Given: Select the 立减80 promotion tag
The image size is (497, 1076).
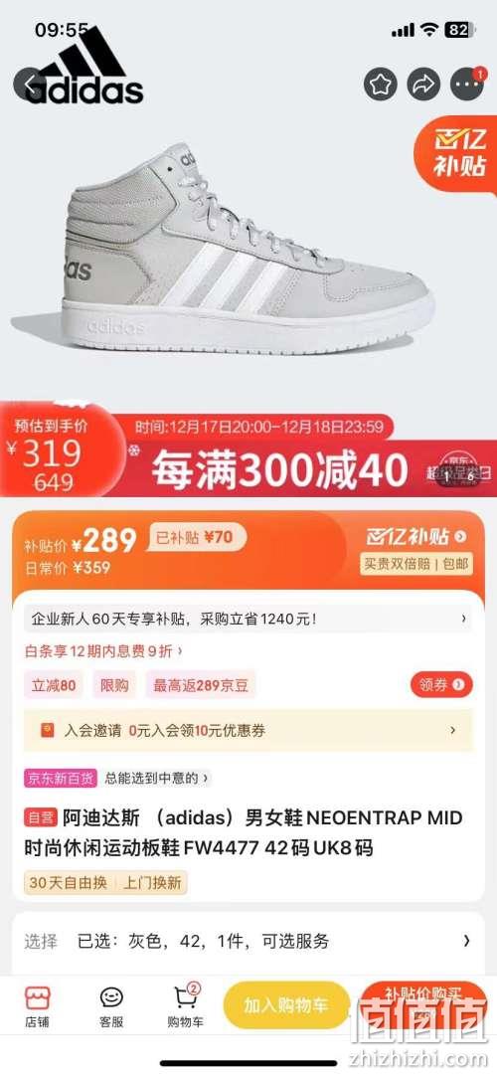Looking at the screenshot, I should pos(54,685).
